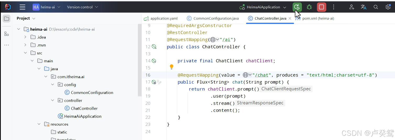Open the main hamburger menu
The image size is (395, 140).
click(23, 7)
